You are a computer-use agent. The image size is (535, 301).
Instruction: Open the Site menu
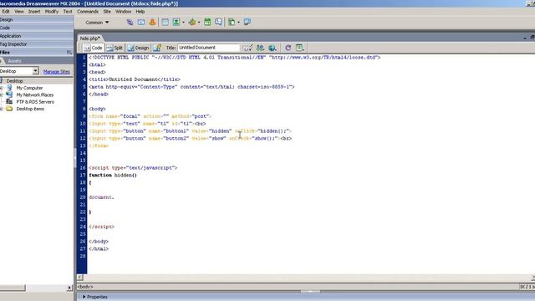[x=107, y=11]
